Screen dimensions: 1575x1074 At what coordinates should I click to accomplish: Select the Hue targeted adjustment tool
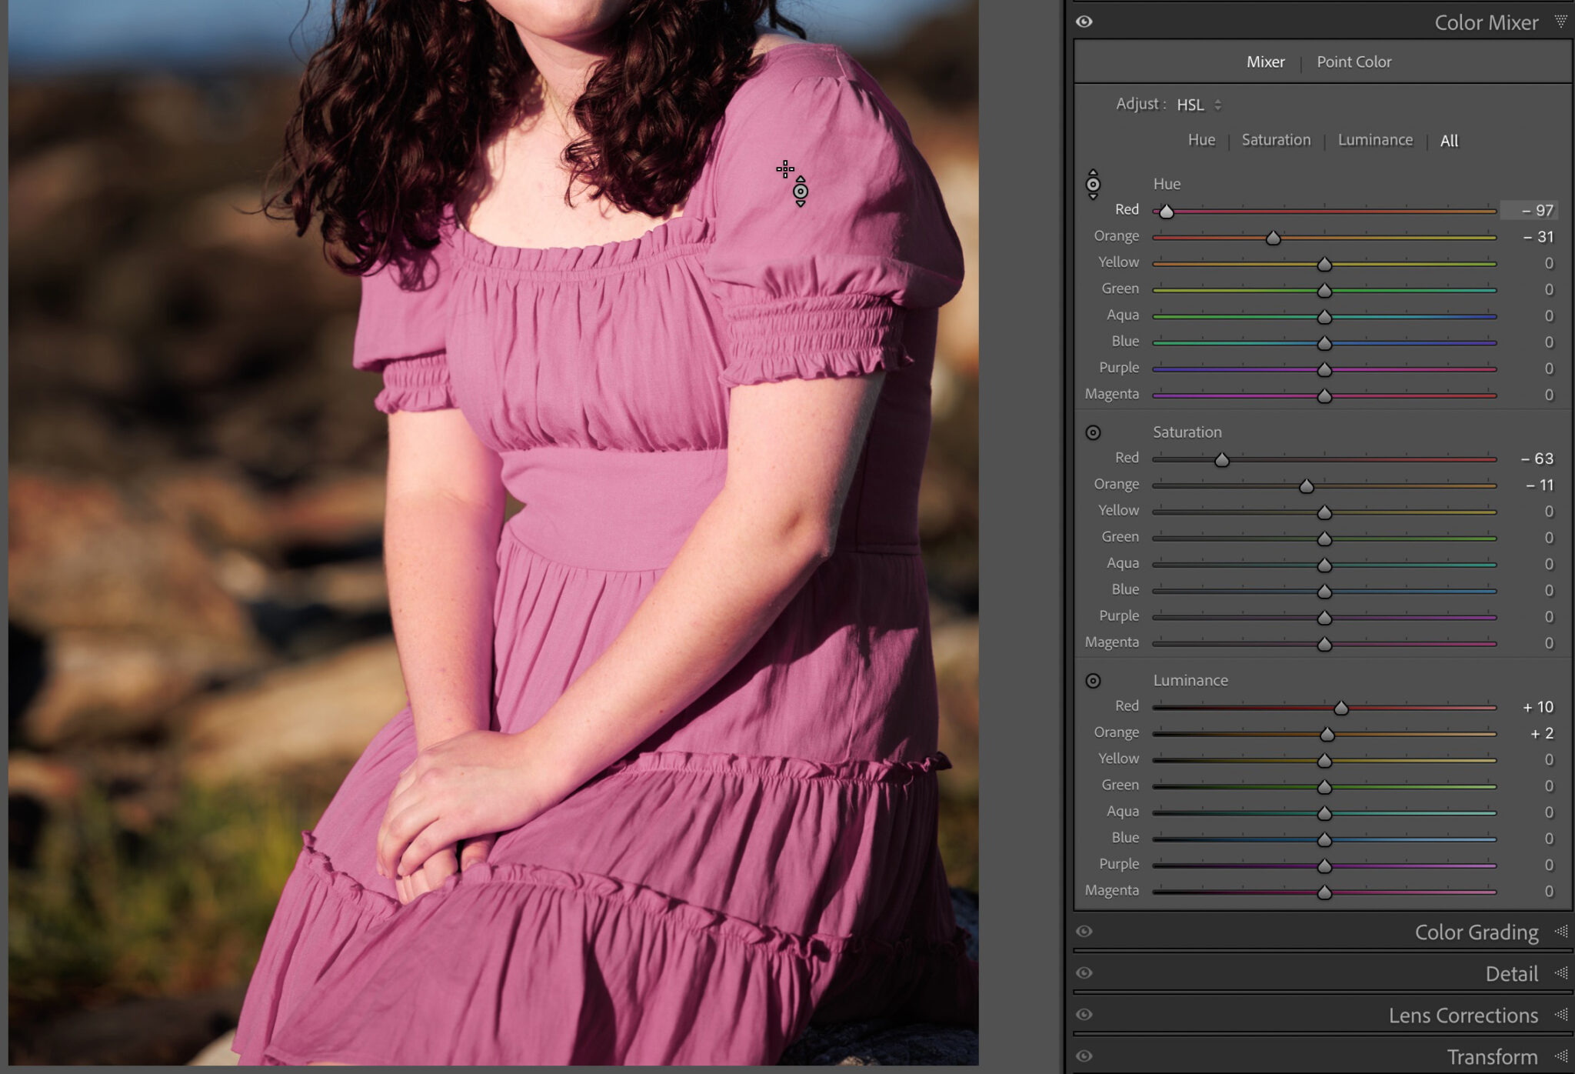tap(1093, 185)
